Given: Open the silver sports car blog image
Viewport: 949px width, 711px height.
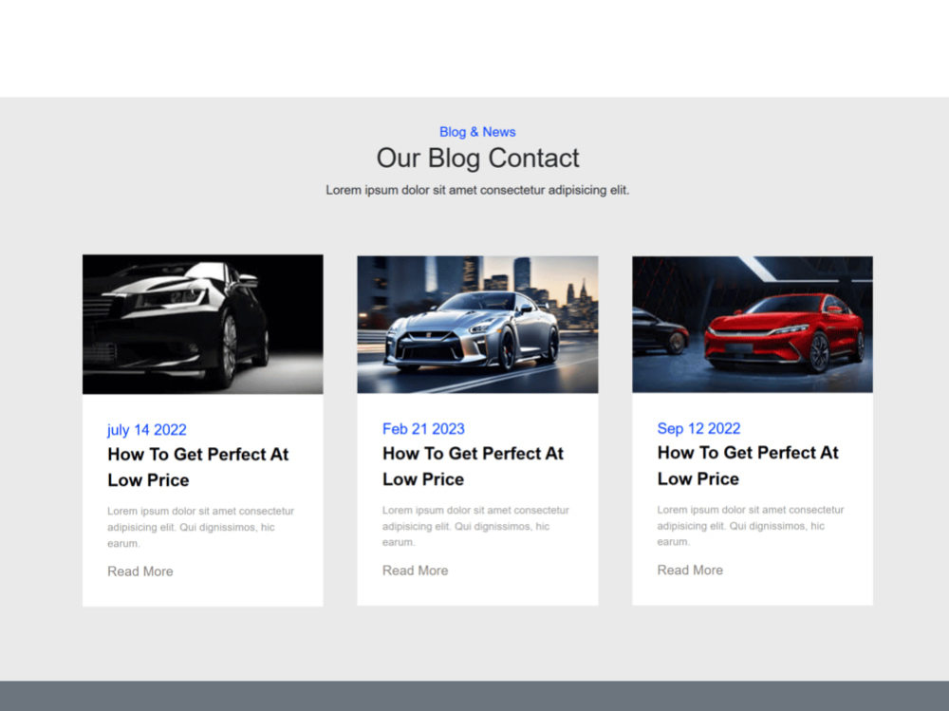Looking at the screenshot, I should point(477,324).
